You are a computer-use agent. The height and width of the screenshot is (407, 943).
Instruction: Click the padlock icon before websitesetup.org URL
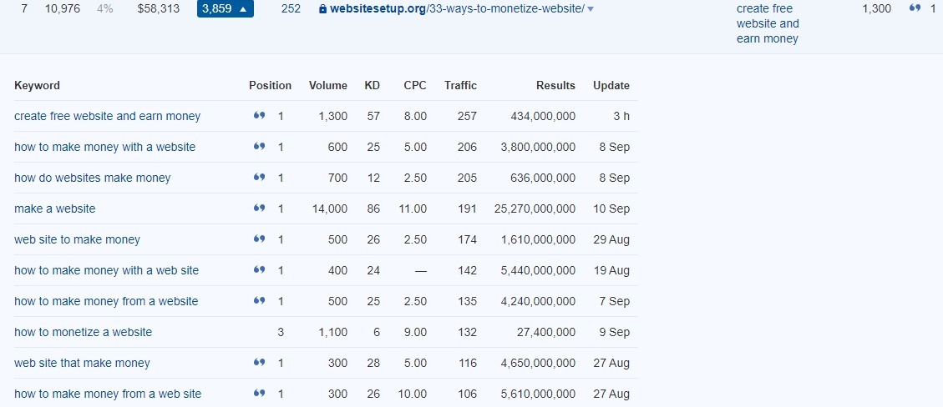[322, 9]
